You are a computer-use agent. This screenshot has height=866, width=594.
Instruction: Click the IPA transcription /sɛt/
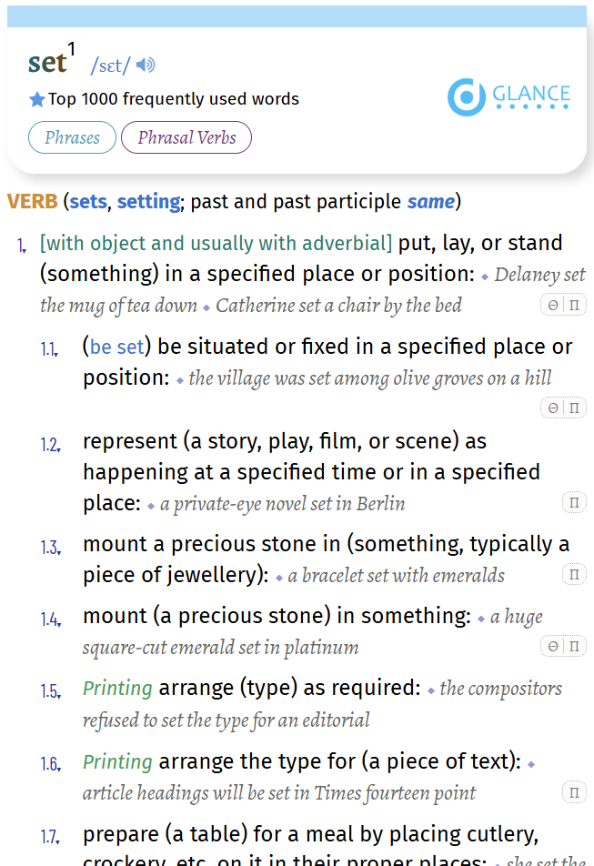point(111,65)
